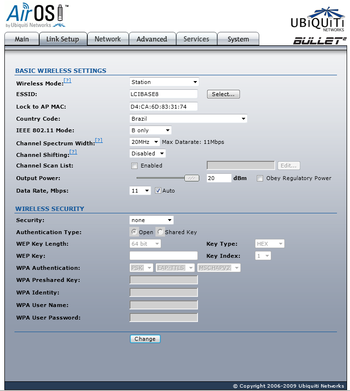Image resolution: width=350 pixels, height=391 pixels.
Task: Expand the Security none dropdown
Action: click(152, 220)
